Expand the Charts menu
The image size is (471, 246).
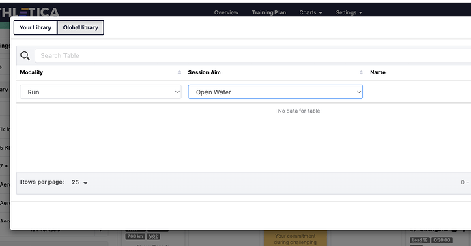tap(311, 12)
